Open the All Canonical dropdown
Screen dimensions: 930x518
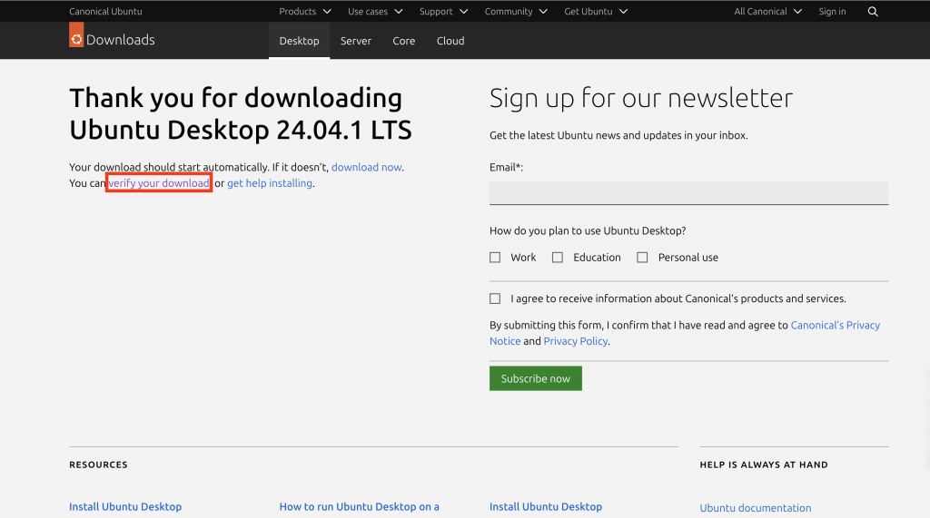(x=767, y=11)
